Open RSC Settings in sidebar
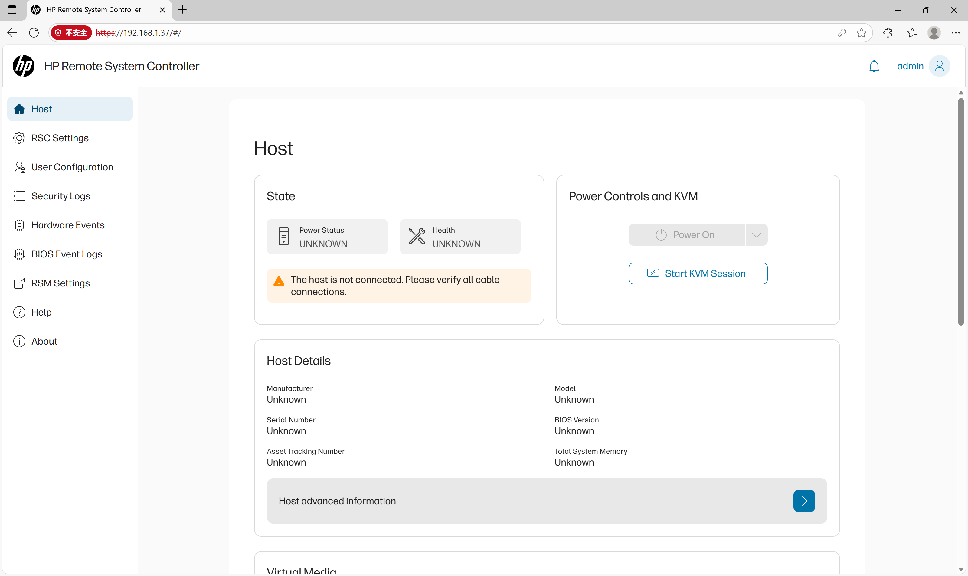968x576 pixels. point(60,138)
